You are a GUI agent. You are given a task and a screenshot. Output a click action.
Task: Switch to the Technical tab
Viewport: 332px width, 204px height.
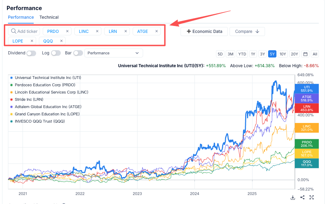point(49,17)
